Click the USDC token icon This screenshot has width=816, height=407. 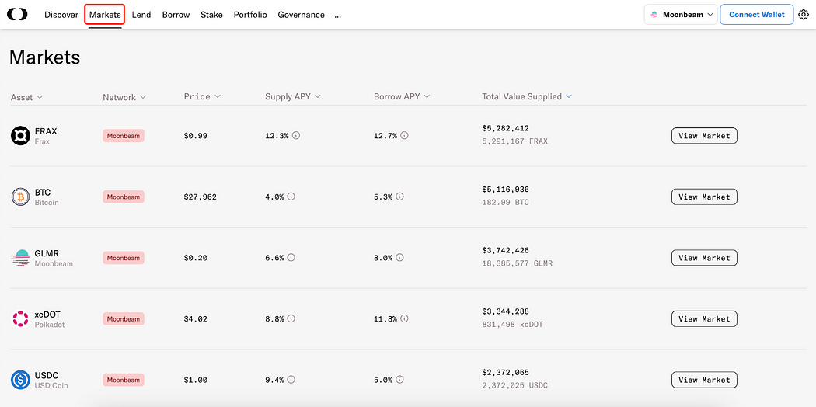pos(21,380)
